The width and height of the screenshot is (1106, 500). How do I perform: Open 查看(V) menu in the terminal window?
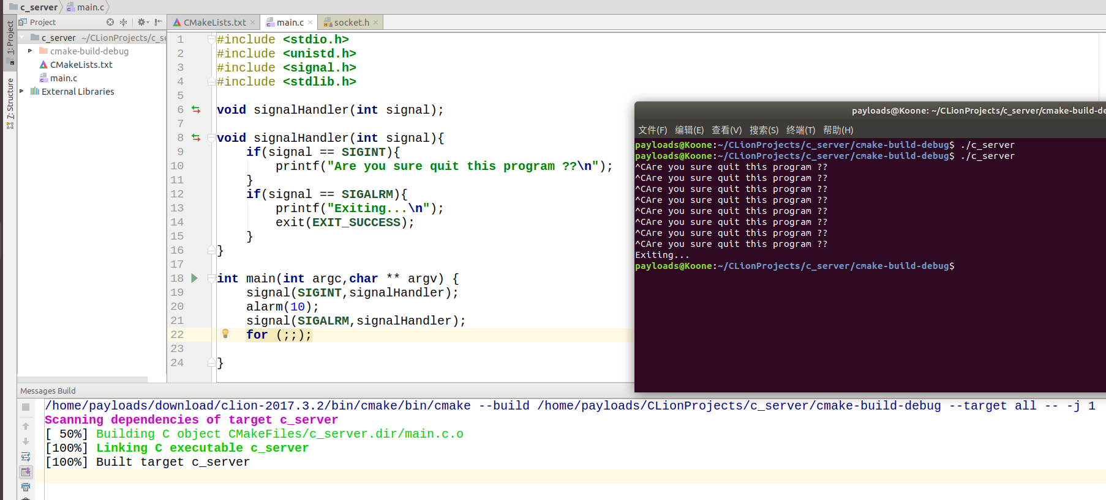[727, 130]
